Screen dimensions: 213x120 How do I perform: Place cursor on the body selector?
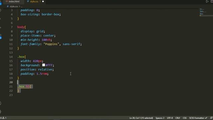coord(21,27)
